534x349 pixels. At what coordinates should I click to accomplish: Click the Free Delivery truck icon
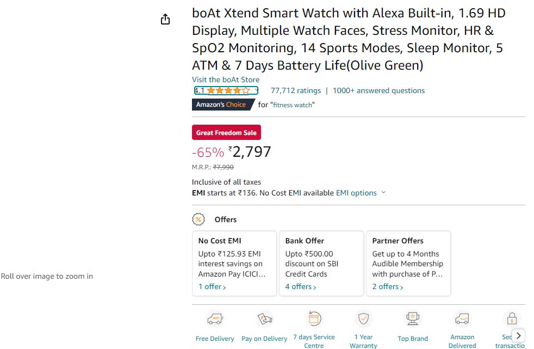tap(215, 319)
